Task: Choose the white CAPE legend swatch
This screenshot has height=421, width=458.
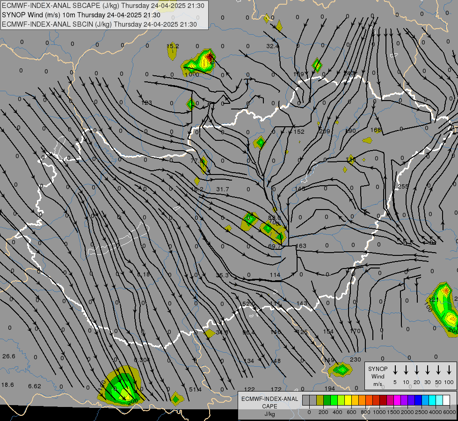Action: (x=446, y=400)
